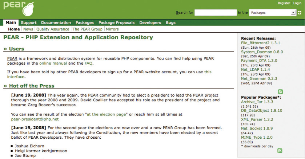305x159 pixels.
Task: Click the Register link
Action: [284, 3]
